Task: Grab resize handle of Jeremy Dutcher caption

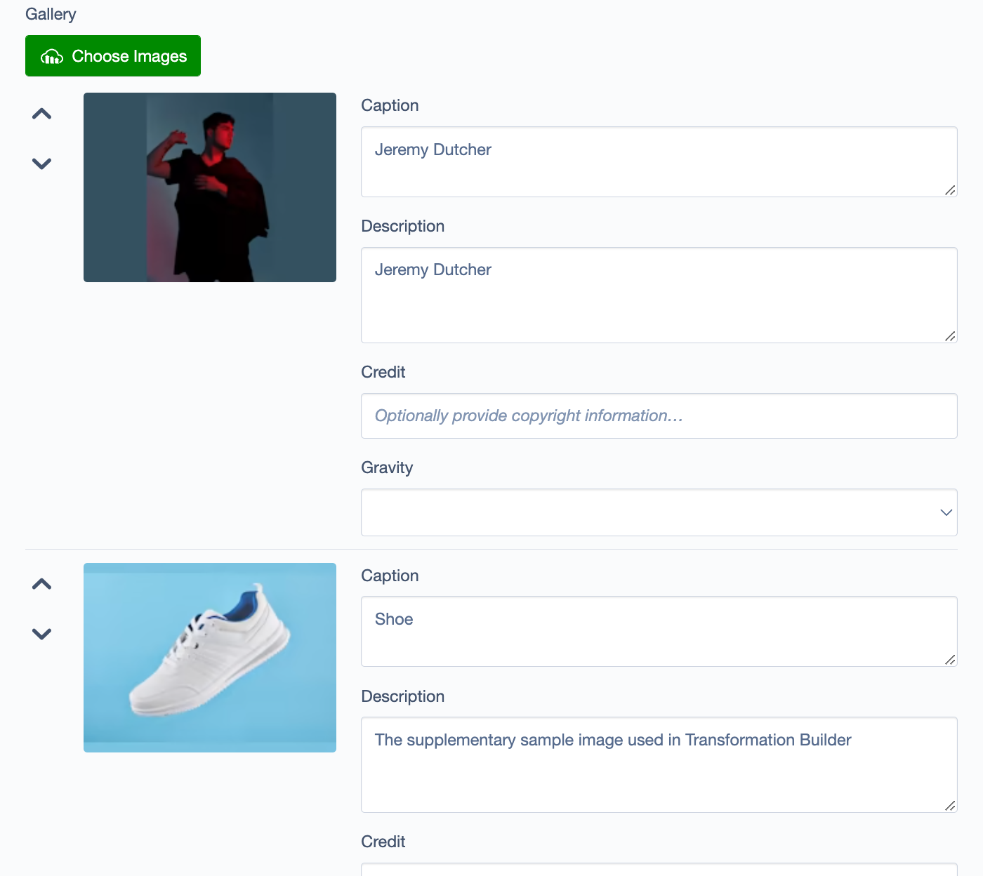Action: (950, 190)
